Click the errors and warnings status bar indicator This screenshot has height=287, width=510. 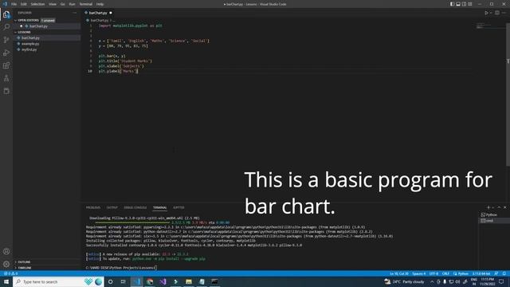pos(10,273)
